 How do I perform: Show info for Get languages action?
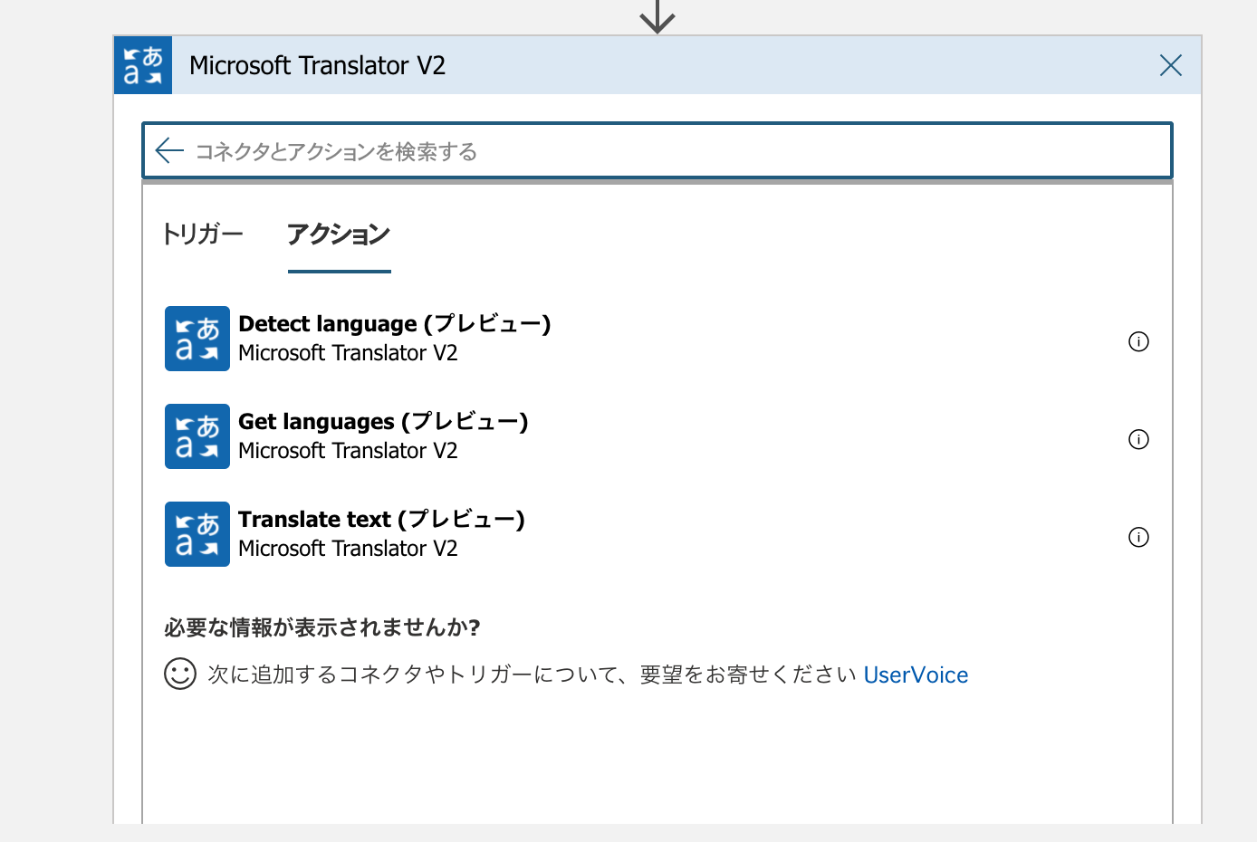click(1138, 439)
